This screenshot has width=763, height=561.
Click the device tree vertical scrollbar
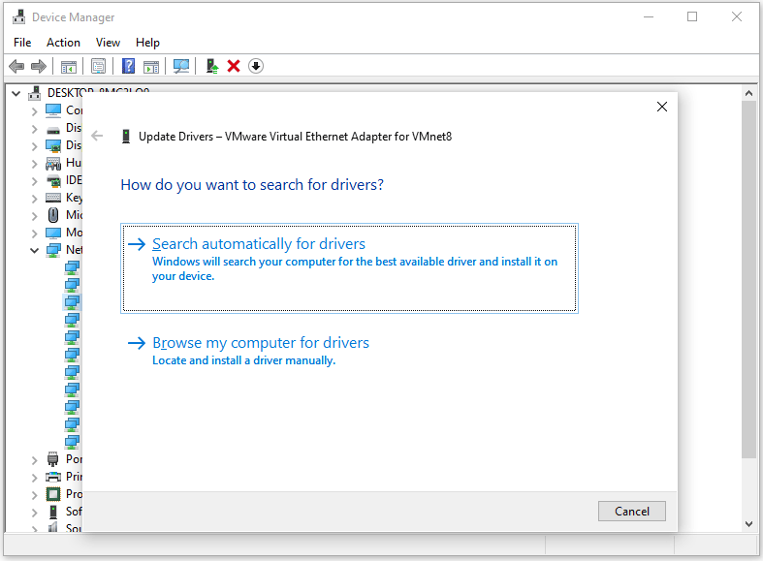coord(748,291)
